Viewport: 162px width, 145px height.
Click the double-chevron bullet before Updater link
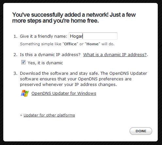21,115
